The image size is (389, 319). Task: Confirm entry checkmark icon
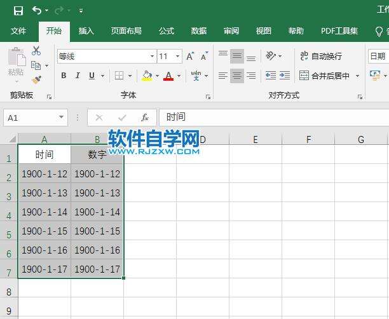[x=122, y=118]
